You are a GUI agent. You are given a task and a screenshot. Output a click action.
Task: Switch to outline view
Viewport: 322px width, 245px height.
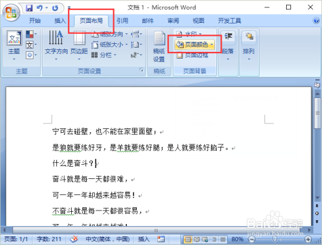pyautogui.click(x=214, y=239)
